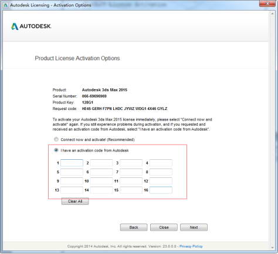
Task: Click activation code field 14
Action: pos(101,190)
